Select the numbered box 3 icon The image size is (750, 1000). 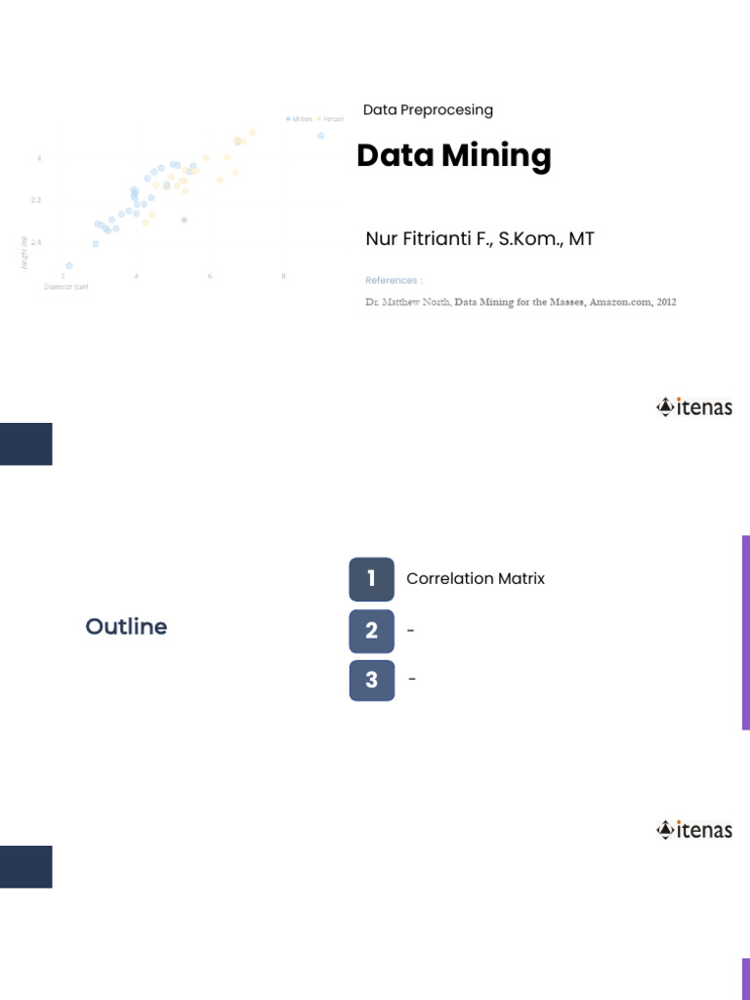(371, 681)
